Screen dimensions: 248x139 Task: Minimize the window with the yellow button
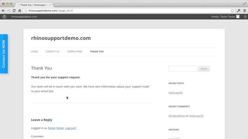[7, 4]
